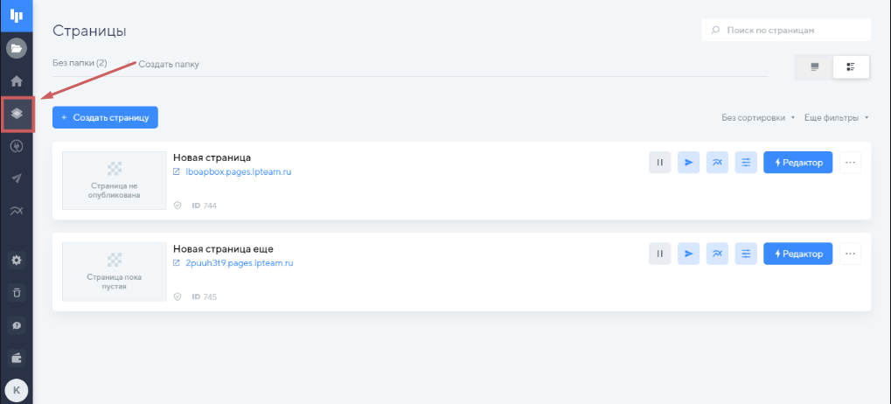Expand the Без сортировки sorting dropdown
891x404 pixels.
coord(757,117)
